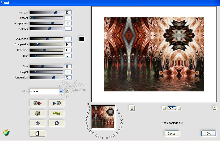220x141 pixels.
Task: Click the load settings disc button
Action: pyautogui.click(x=38, y=103)
